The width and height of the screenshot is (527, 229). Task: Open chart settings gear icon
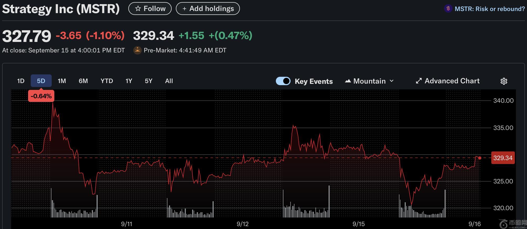tap(504, 81)
